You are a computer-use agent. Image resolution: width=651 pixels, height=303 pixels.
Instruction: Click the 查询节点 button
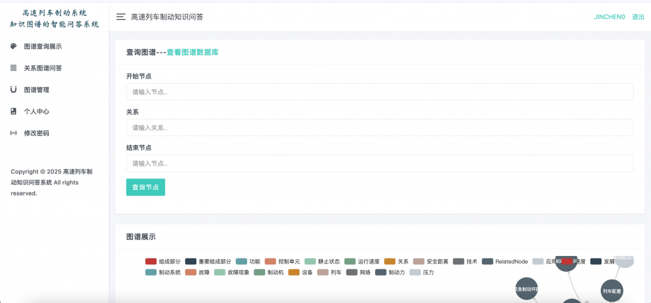tap(146, 187)
